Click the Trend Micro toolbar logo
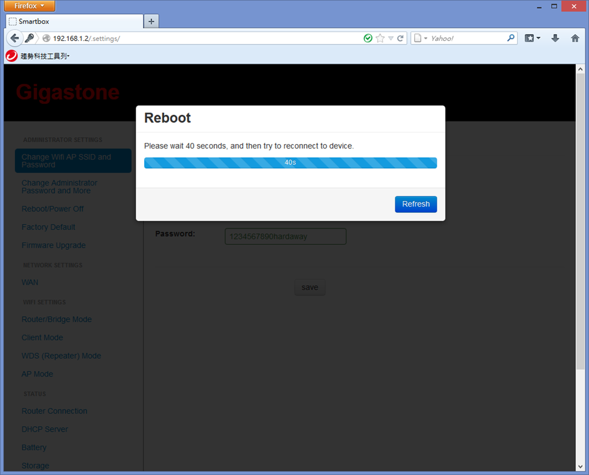 tap(12, 56)
